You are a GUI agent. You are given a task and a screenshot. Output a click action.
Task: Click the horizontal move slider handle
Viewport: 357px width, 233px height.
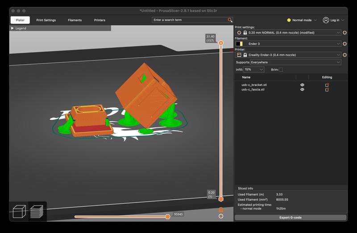pyautogui.click(x=168, y=217)
